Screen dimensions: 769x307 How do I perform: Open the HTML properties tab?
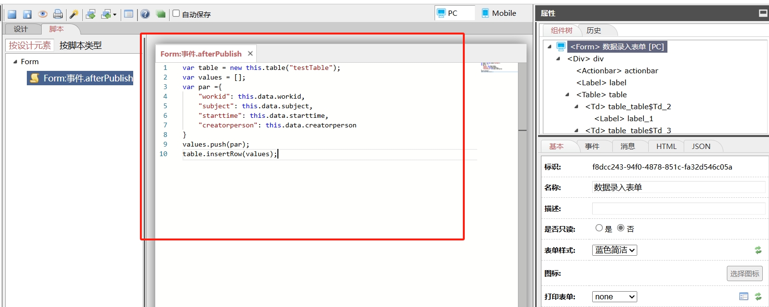coord(666,146)
